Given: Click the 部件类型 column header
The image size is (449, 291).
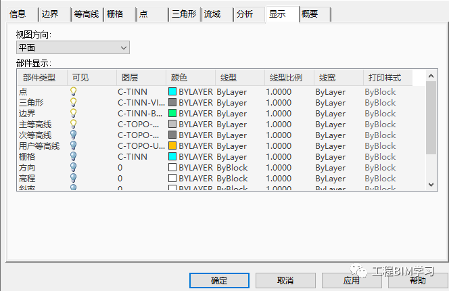Looking at the screenshot, I should [42, 77].
